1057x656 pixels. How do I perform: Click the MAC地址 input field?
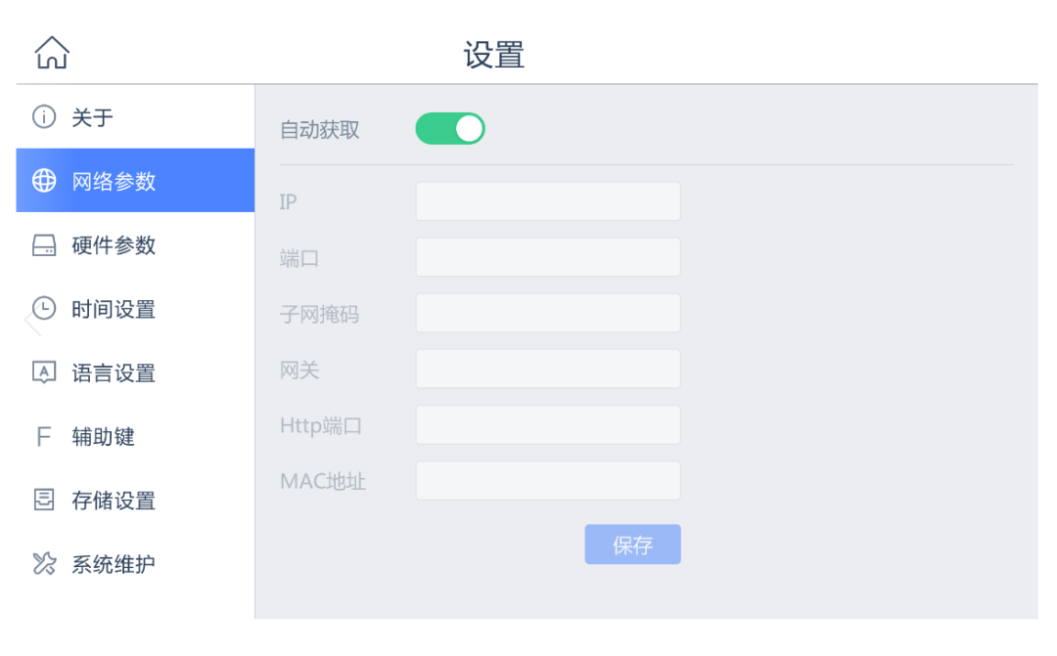click(x=547, y=480)
